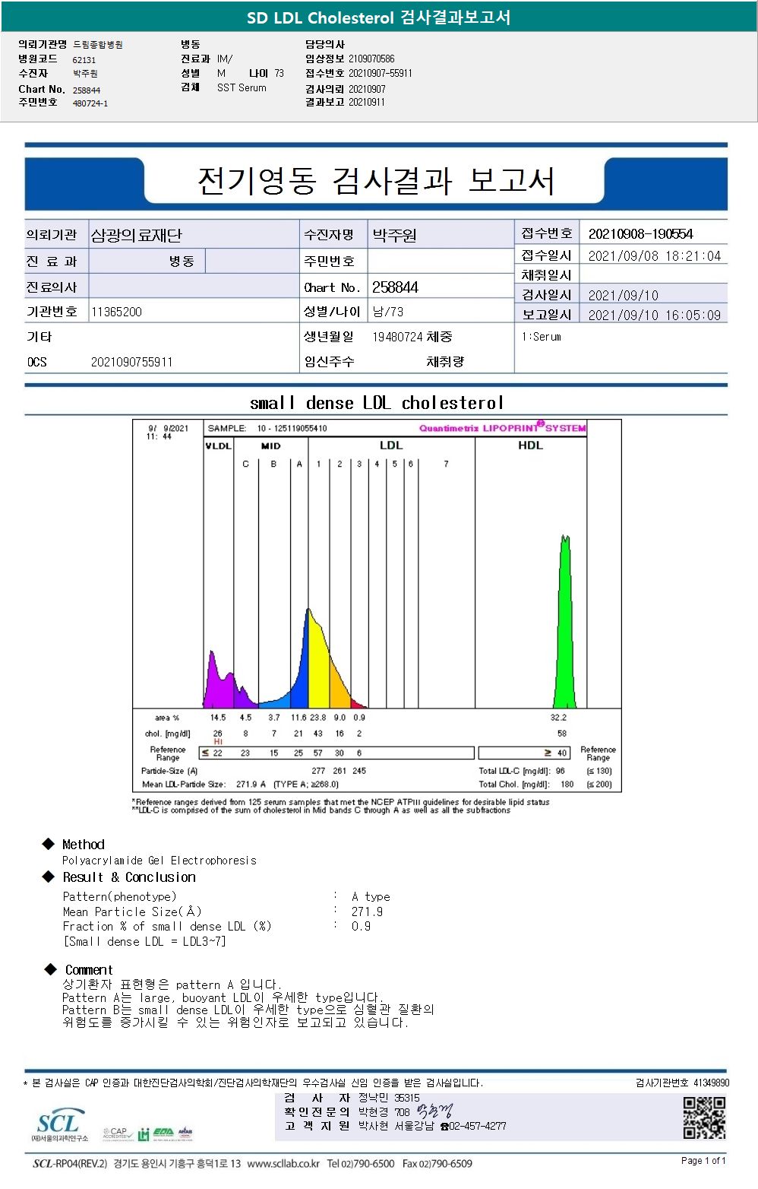Click the red HI flag under VLDL chol.
Image resolution: width=758 pixels, height=1189 pixels.
(x=218, y=741)
